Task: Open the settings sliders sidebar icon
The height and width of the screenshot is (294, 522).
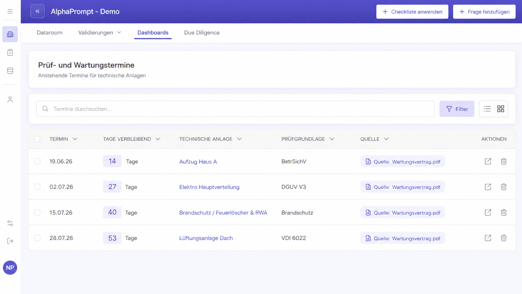Action: point(10,223)
